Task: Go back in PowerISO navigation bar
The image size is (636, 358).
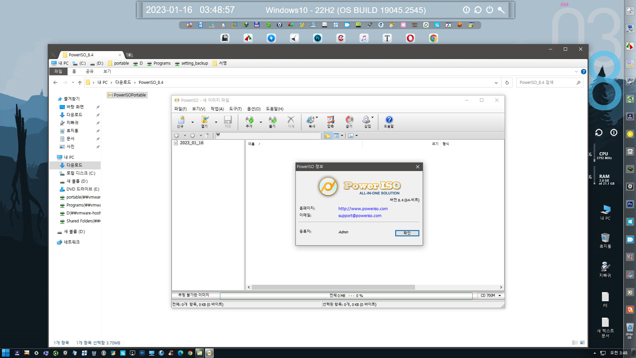Action: [x=177, y=136]
